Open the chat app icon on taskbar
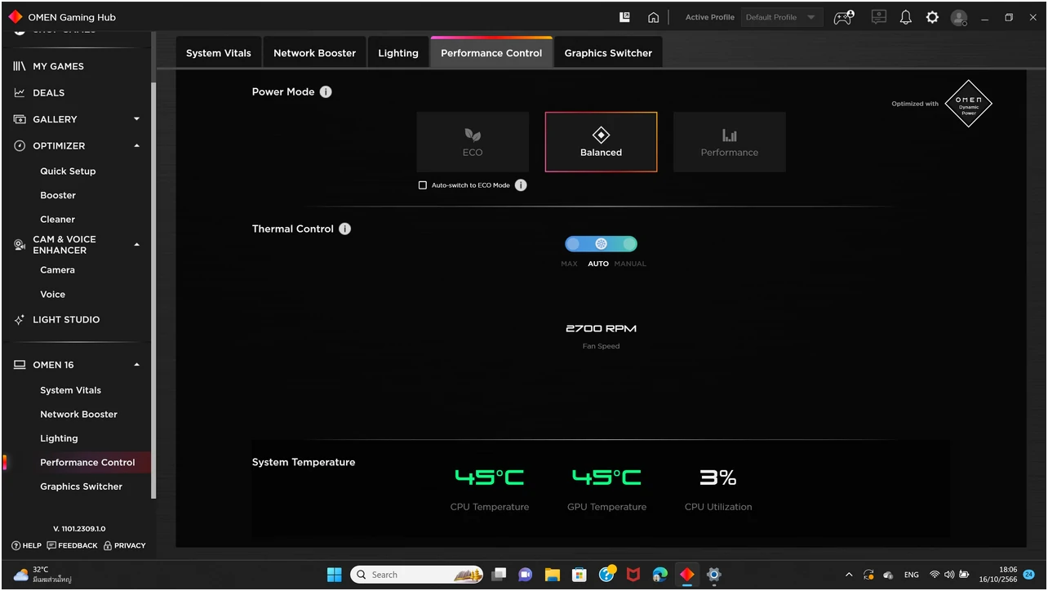 (525, 575)
